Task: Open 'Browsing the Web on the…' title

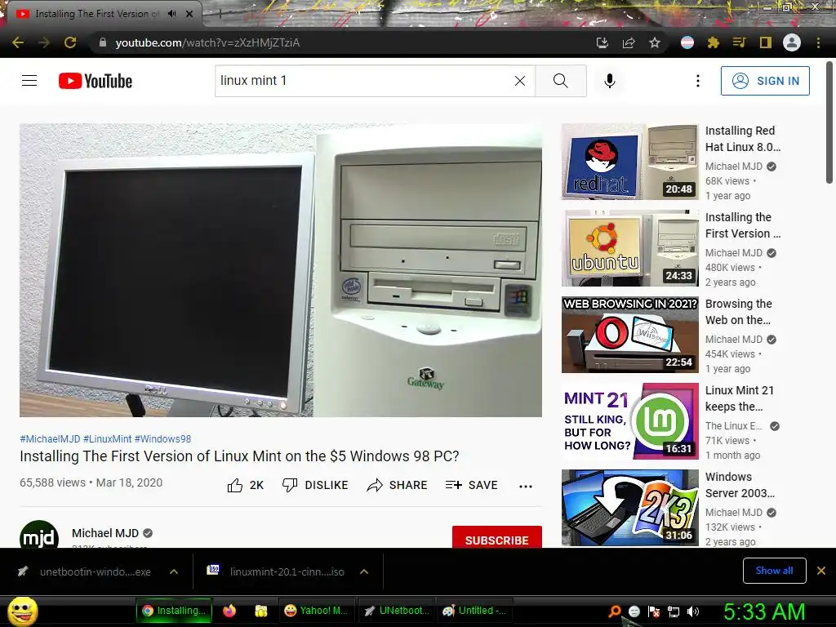Action: click(x=738, y=312)
